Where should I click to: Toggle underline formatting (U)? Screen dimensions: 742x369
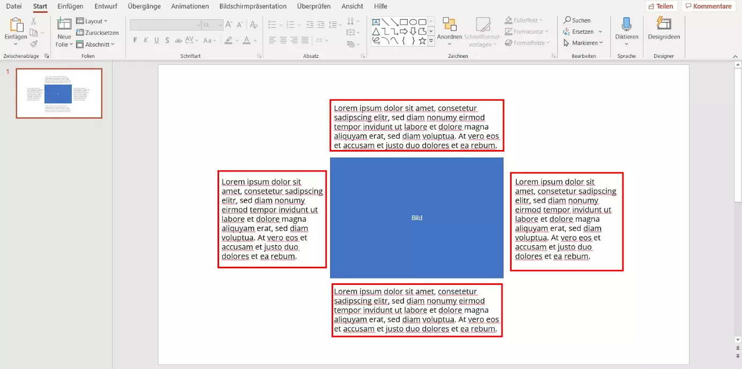156,40
